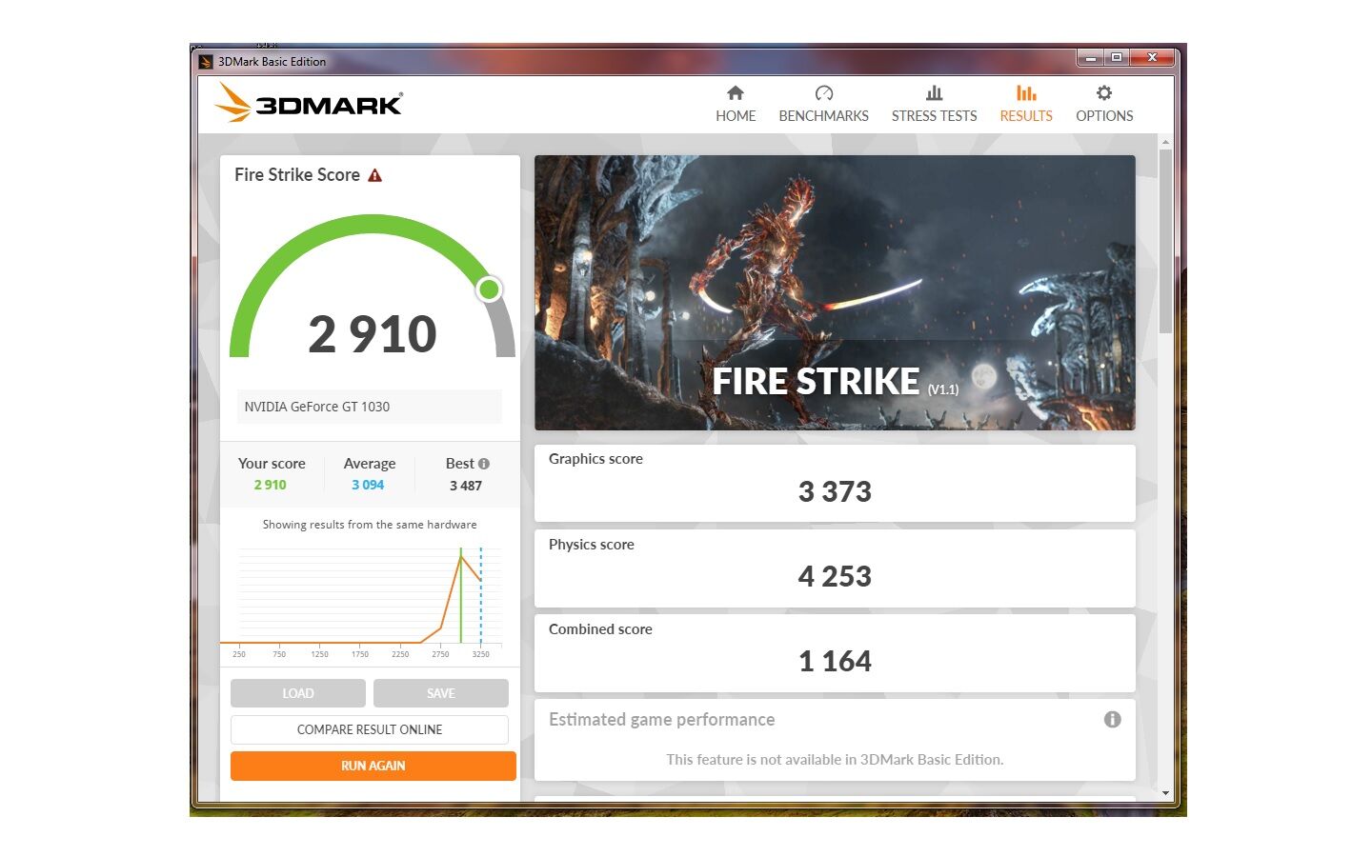Viewport: 1372px width, 857px height.
Task: Click the NVIDIA GeForce GT 1030 field
Action: (x=370, y=407)
